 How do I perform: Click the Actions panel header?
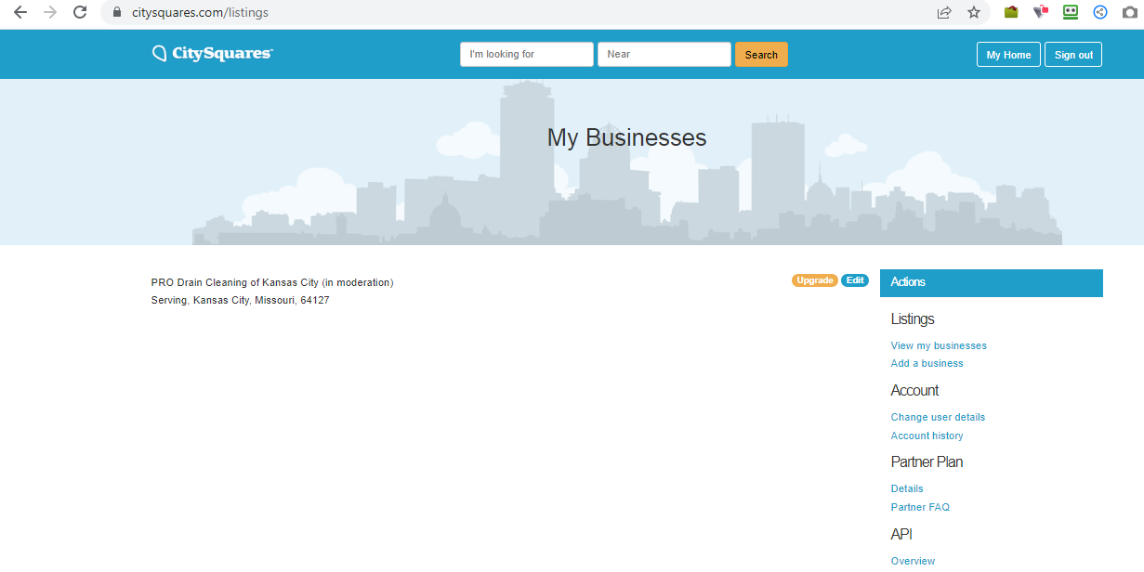pos(992,282)
